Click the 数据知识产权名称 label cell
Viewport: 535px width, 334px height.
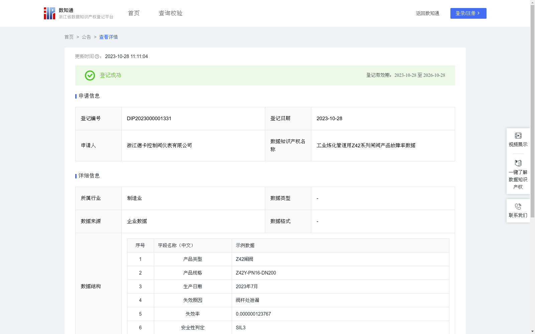point(288,146)
